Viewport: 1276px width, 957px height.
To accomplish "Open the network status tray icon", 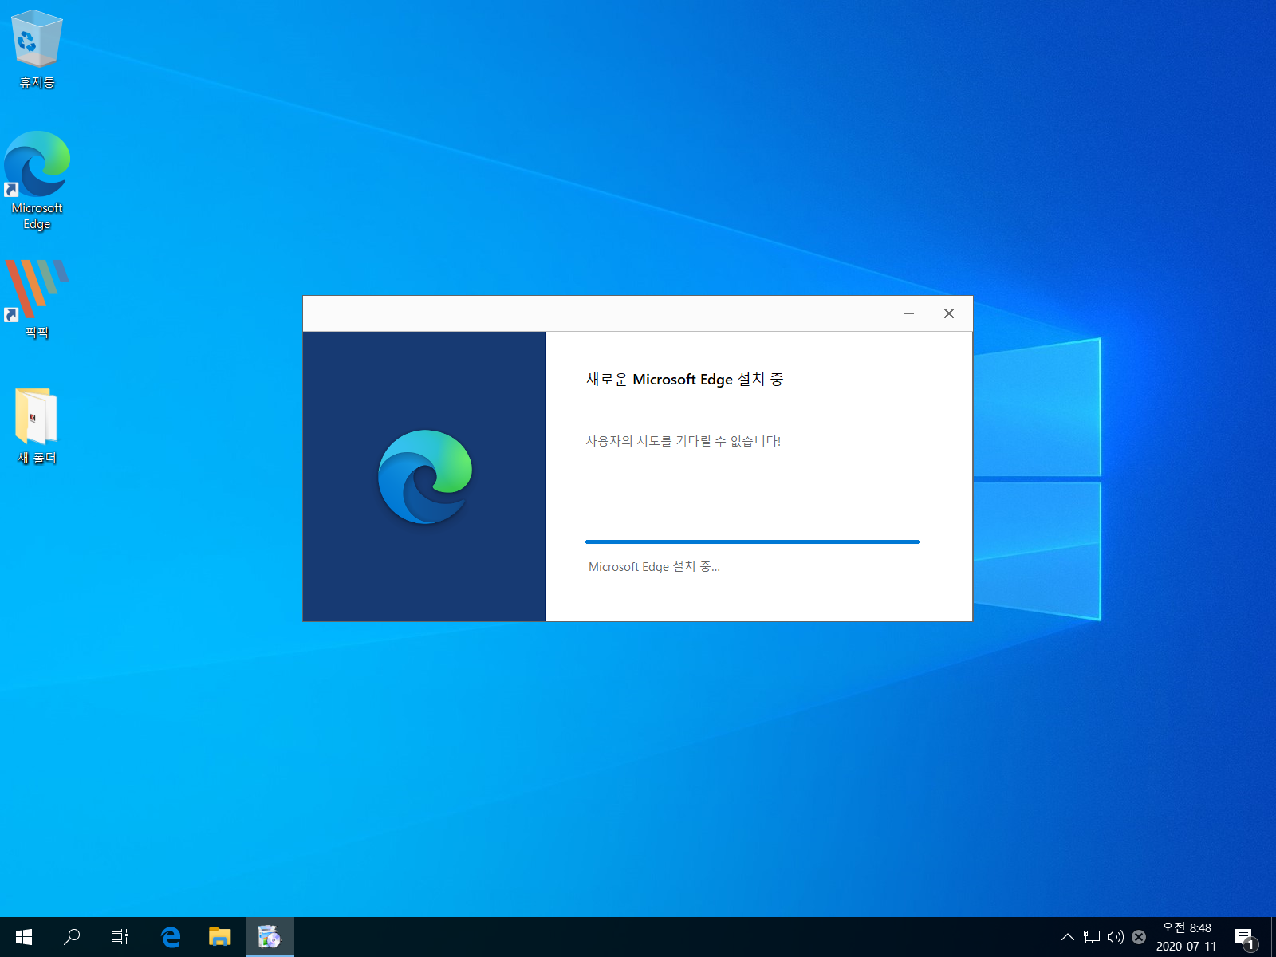I will pos(1092,937).
